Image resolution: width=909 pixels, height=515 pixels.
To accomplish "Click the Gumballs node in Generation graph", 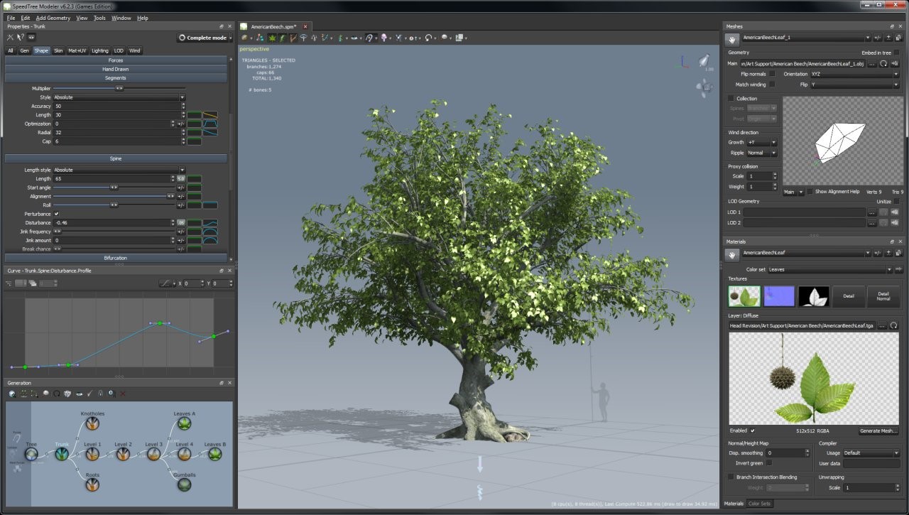I will [x=184, y=485].
